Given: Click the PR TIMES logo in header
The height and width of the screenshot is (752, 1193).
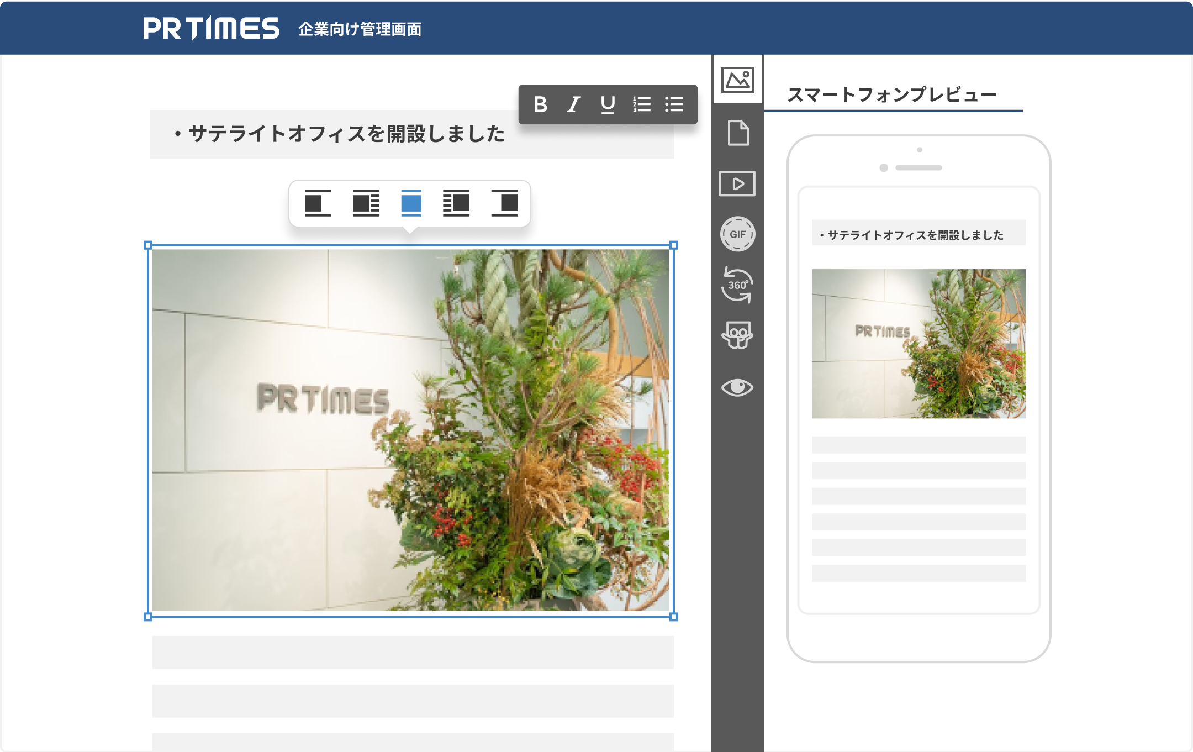Looking at the screenshot, I should (211, 28).
